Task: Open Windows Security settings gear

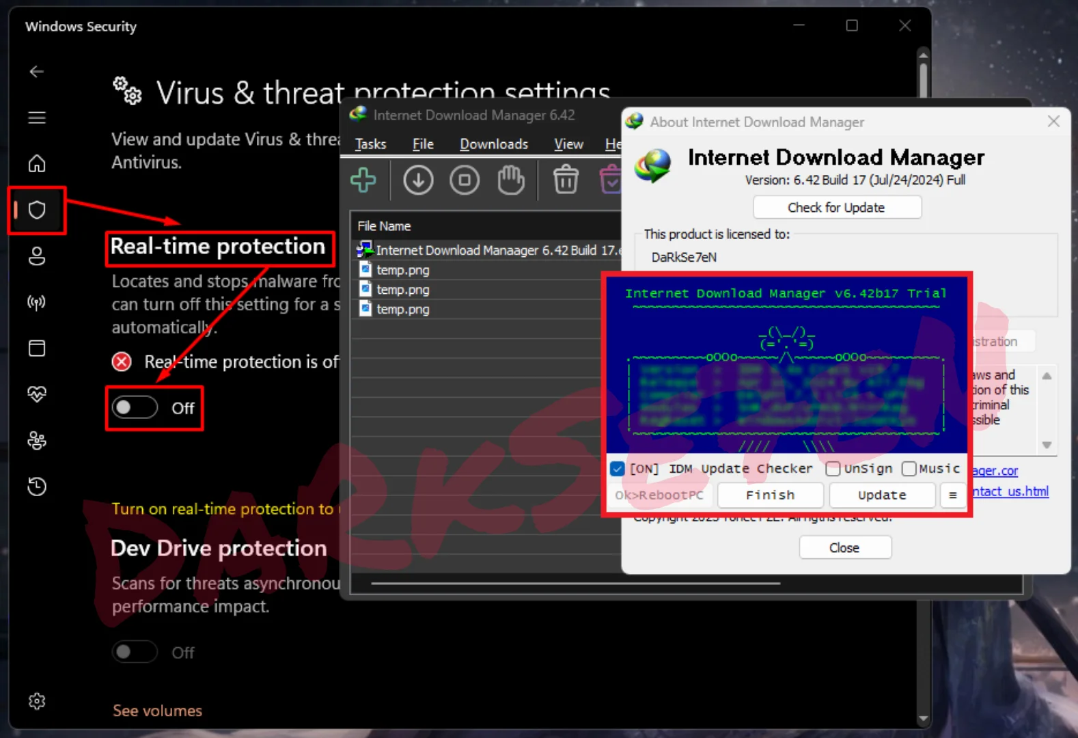Action: (x=37, y=701)
